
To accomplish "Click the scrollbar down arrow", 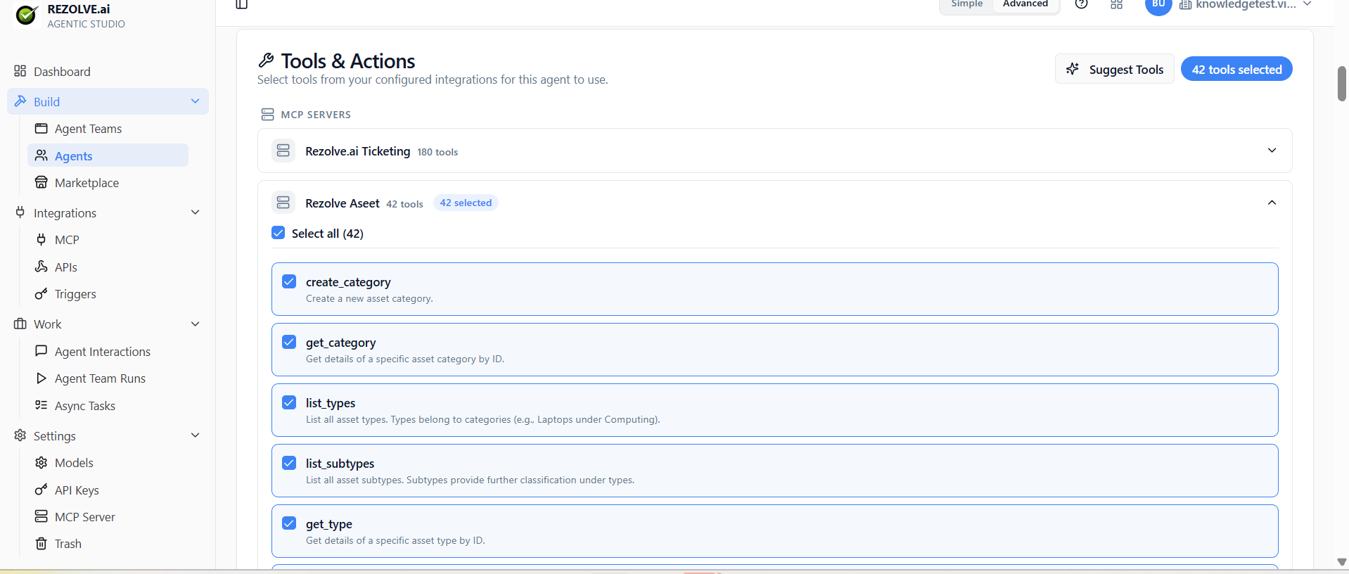I will coord(1342,562).
